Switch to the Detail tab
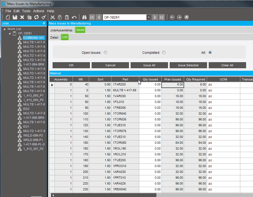 [54, 37]
